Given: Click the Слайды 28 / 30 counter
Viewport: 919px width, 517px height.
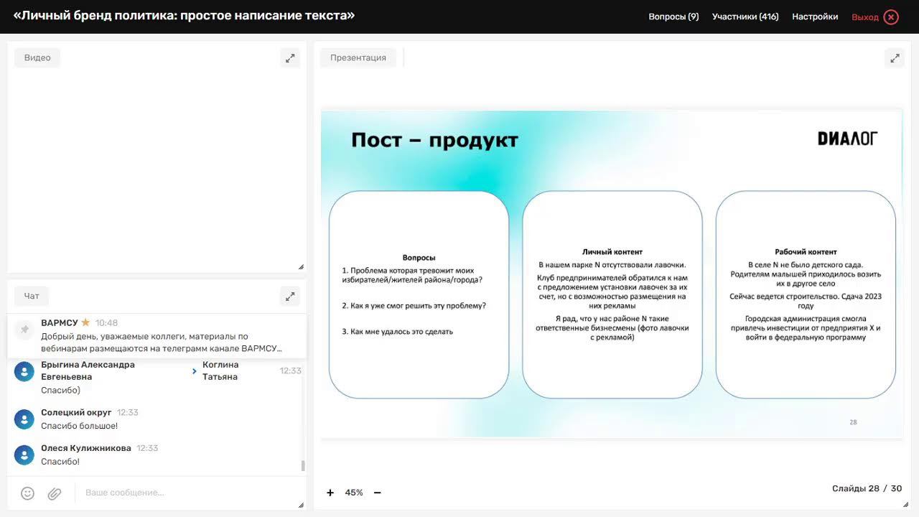Looking at the screenshot, I should point(867,488).
